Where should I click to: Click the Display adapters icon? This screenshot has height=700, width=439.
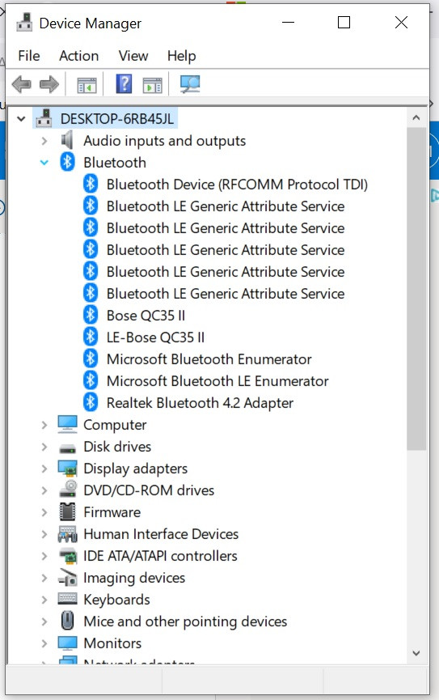(x=67, y=469)
